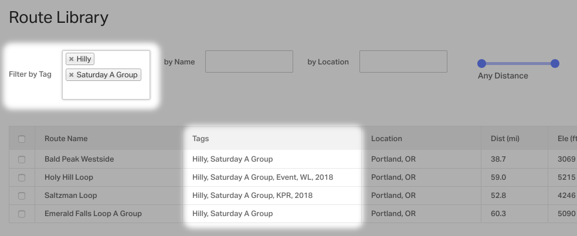Click the left distance slider handle
The height and width of the screenshot is (236, 577).
click(x=481, y=64)
